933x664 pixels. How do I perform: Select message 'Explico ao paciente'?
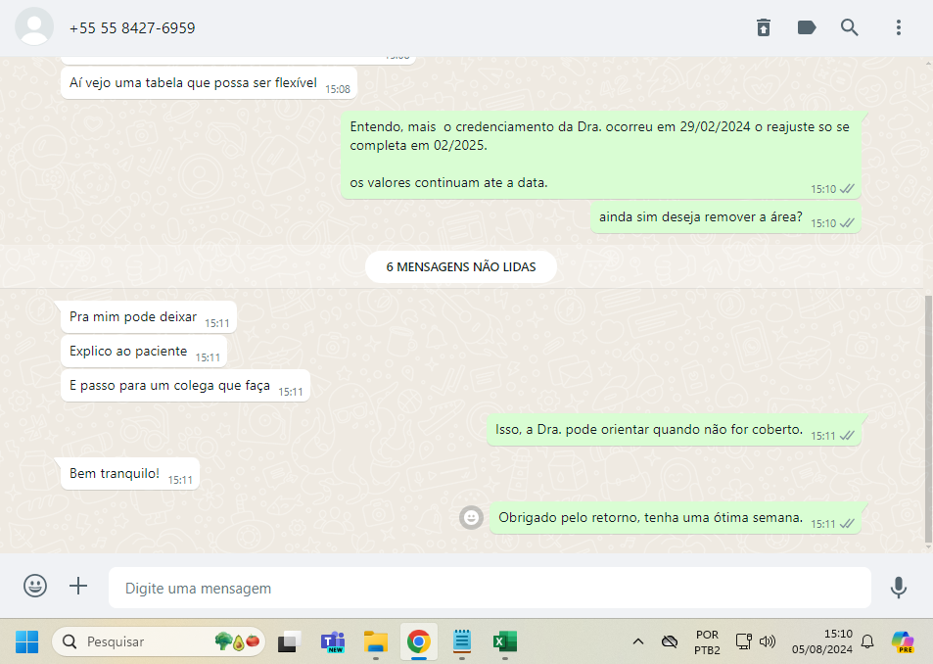coord(144,352)
